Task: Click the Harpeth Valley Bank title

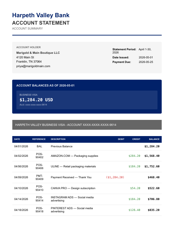Action: pos(41,15)
